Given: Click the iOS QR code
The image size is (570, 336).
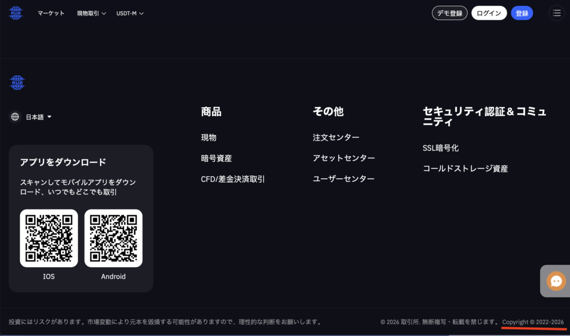Looking at the screenshot, I should click(49, 238).
